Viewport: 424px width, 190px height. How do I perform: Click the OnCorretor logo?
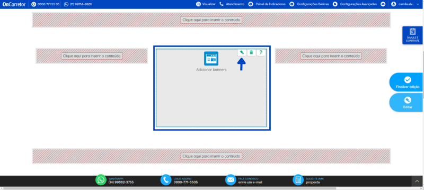click(14, 4)
